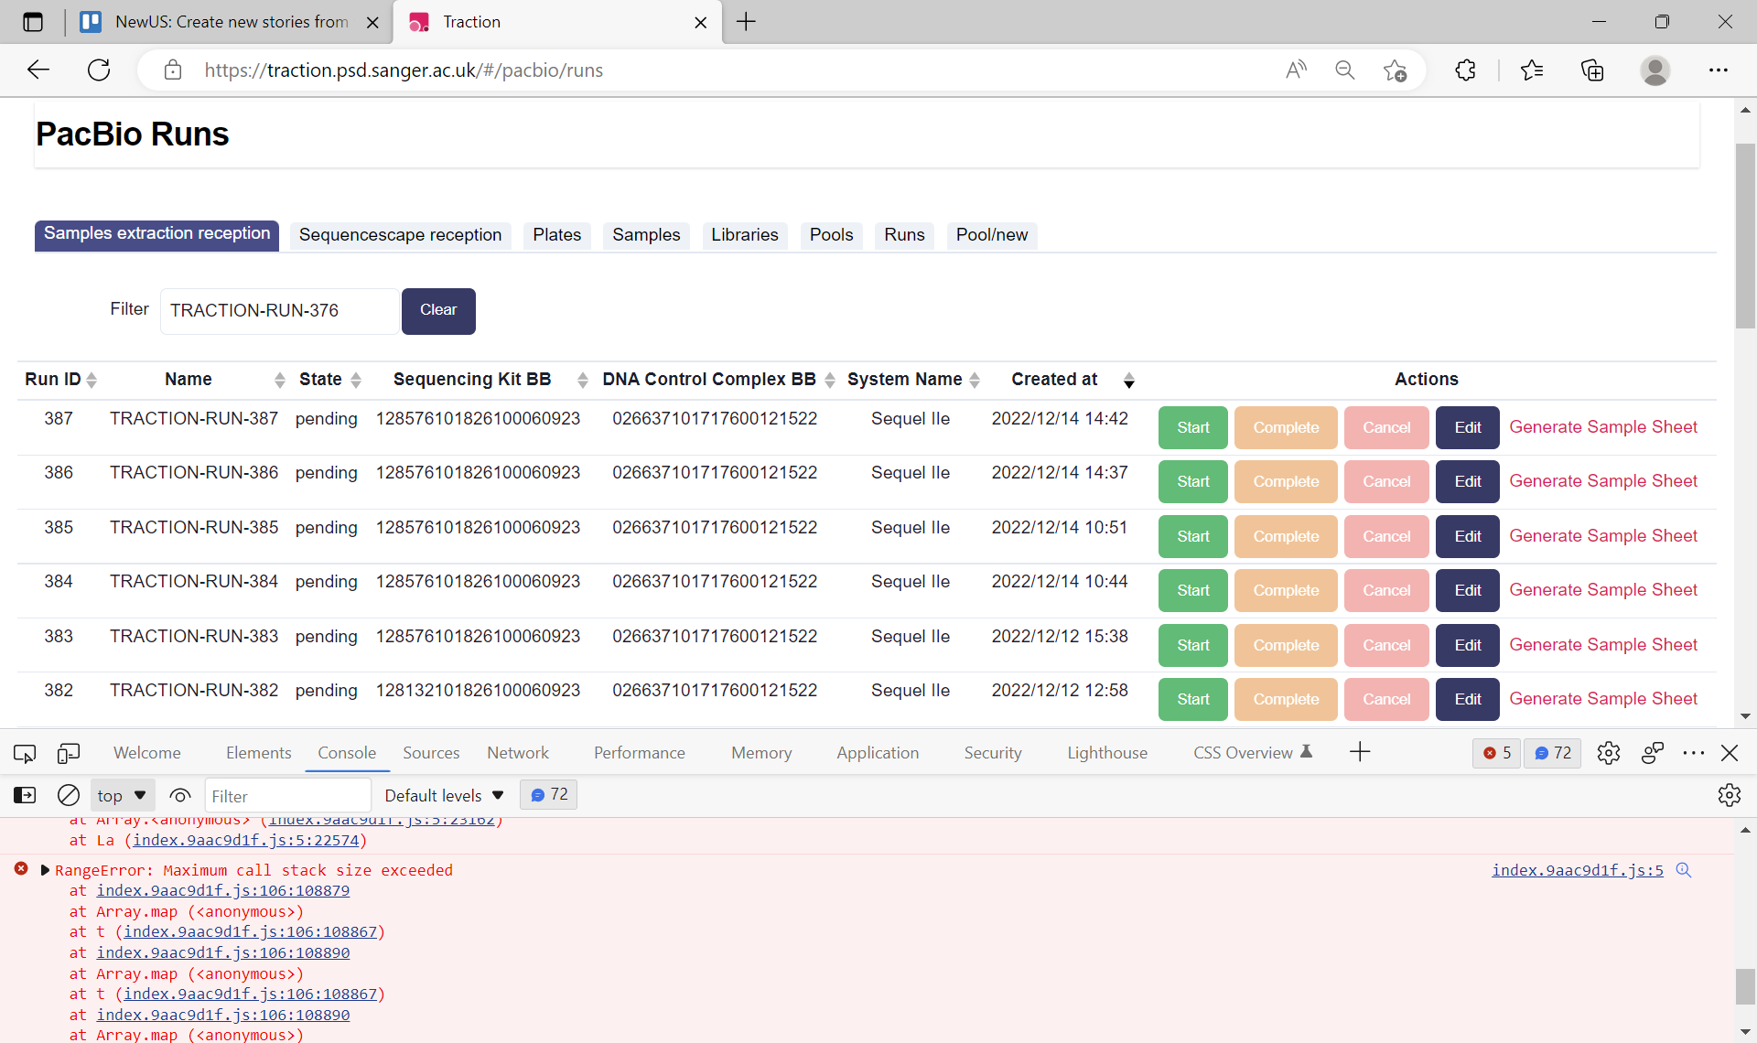Open the Default levels dropdown
Viewport: 1757px width, 1043px height.
click(x=443, y=794)
